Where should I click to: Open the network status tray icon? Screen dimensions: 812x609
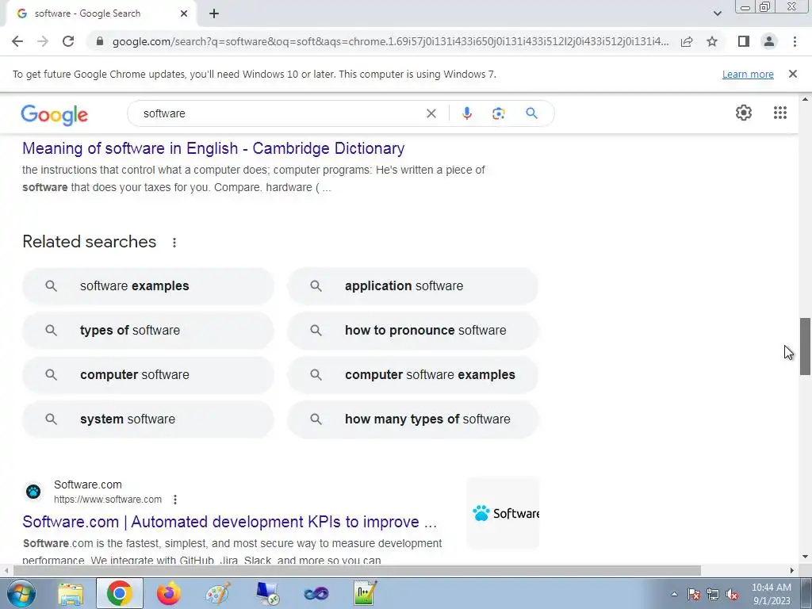click(713, 595)
